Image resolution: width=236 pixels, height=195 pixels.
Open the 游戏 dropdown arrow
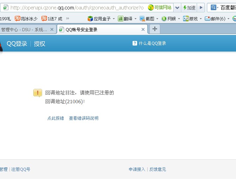pyautogui.click(x=201, y=19)
